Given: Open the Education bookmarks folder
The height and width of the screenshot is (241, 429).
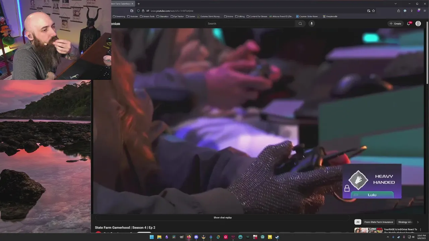Looking at the screenshot, I should [163, 16].
